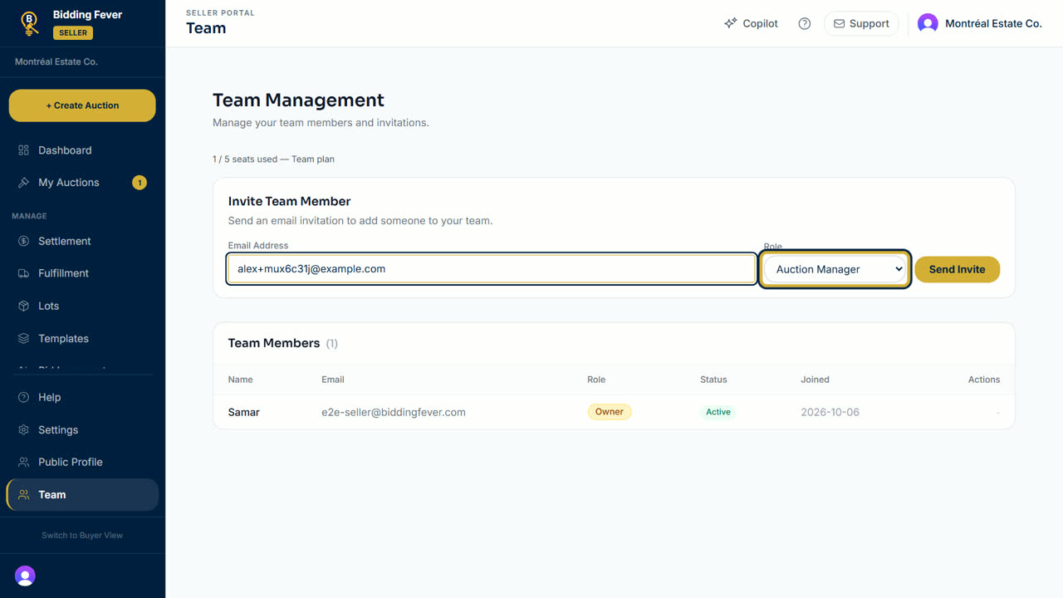Click the Support button in header

tap(861, 23)
